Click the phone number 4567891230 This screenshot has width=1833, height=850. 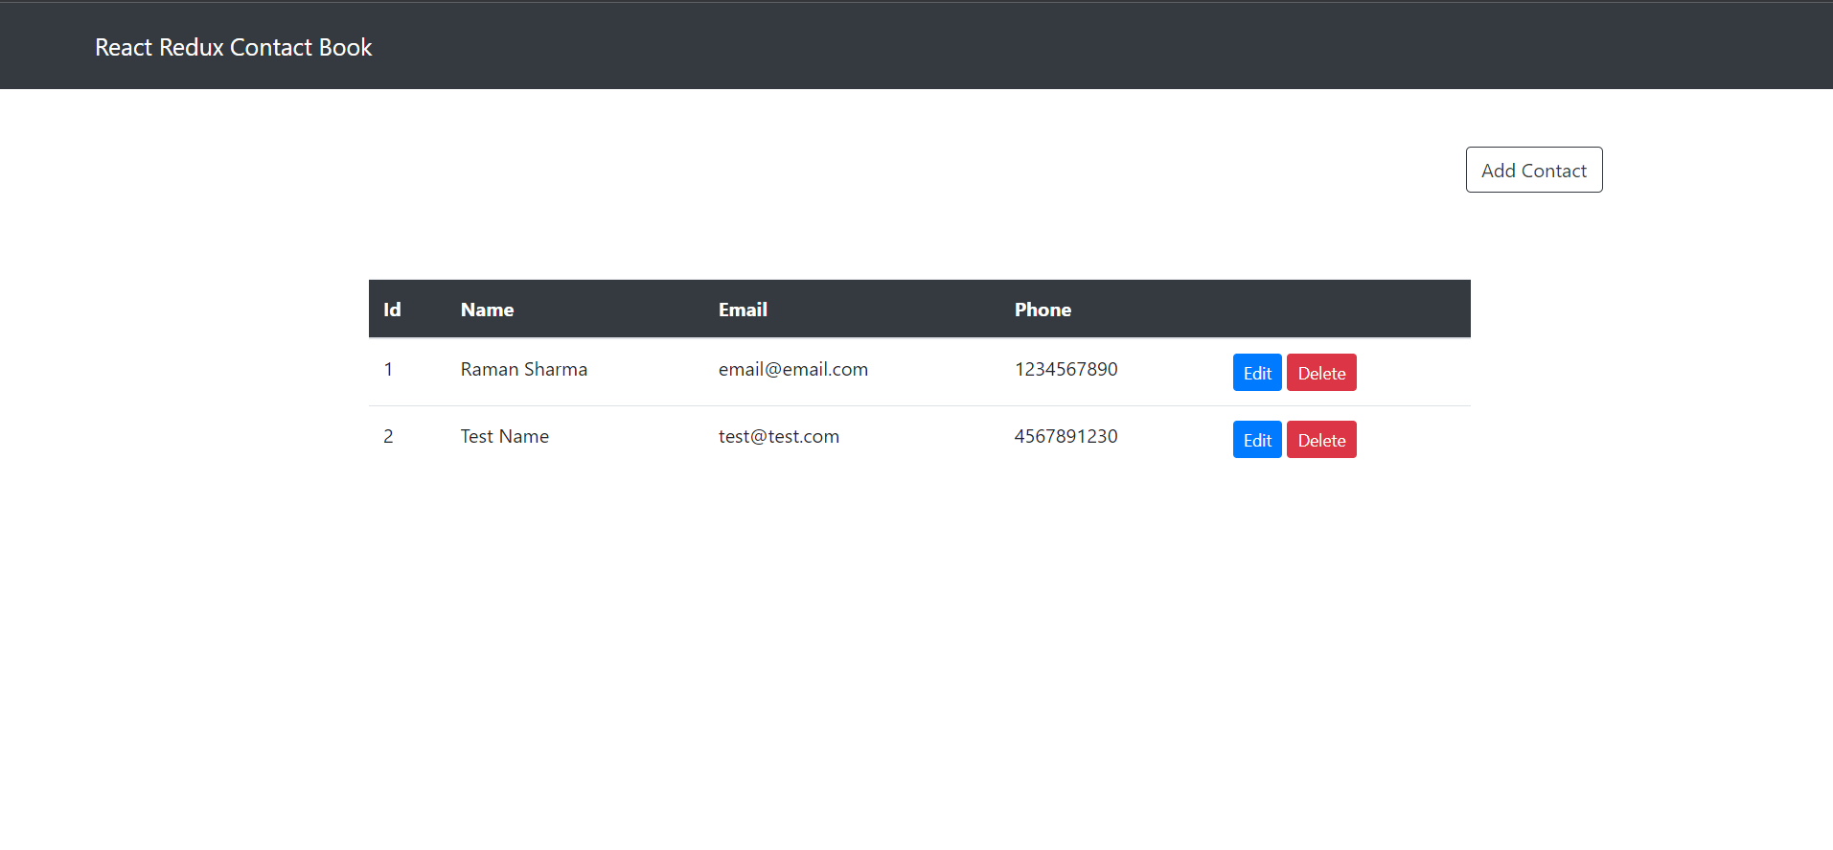(x=1065, y=436)
